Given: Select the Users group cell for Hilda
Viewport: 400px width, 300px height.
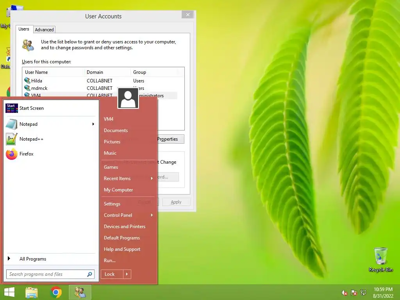Looking at the screenshot, I should click(139, 81).
